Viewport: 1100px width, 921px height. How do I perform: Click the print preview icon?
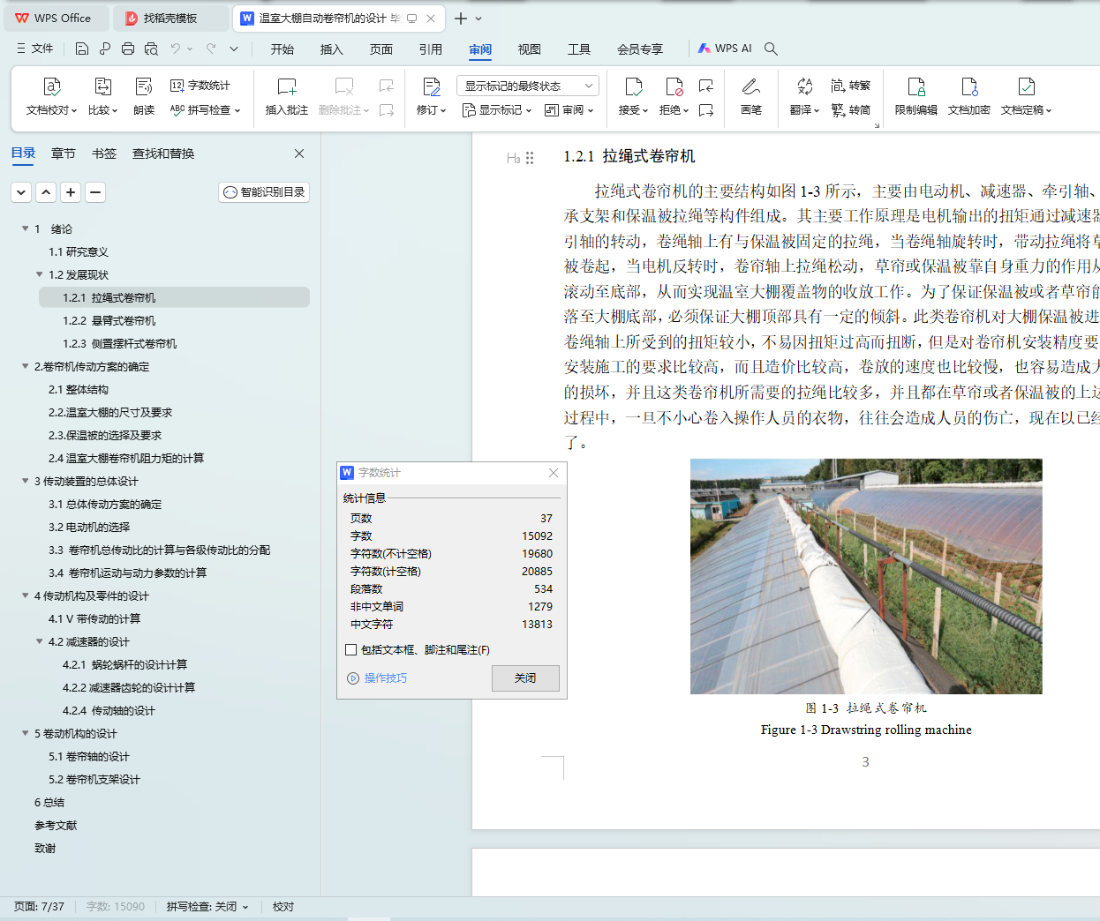point(151,49)
